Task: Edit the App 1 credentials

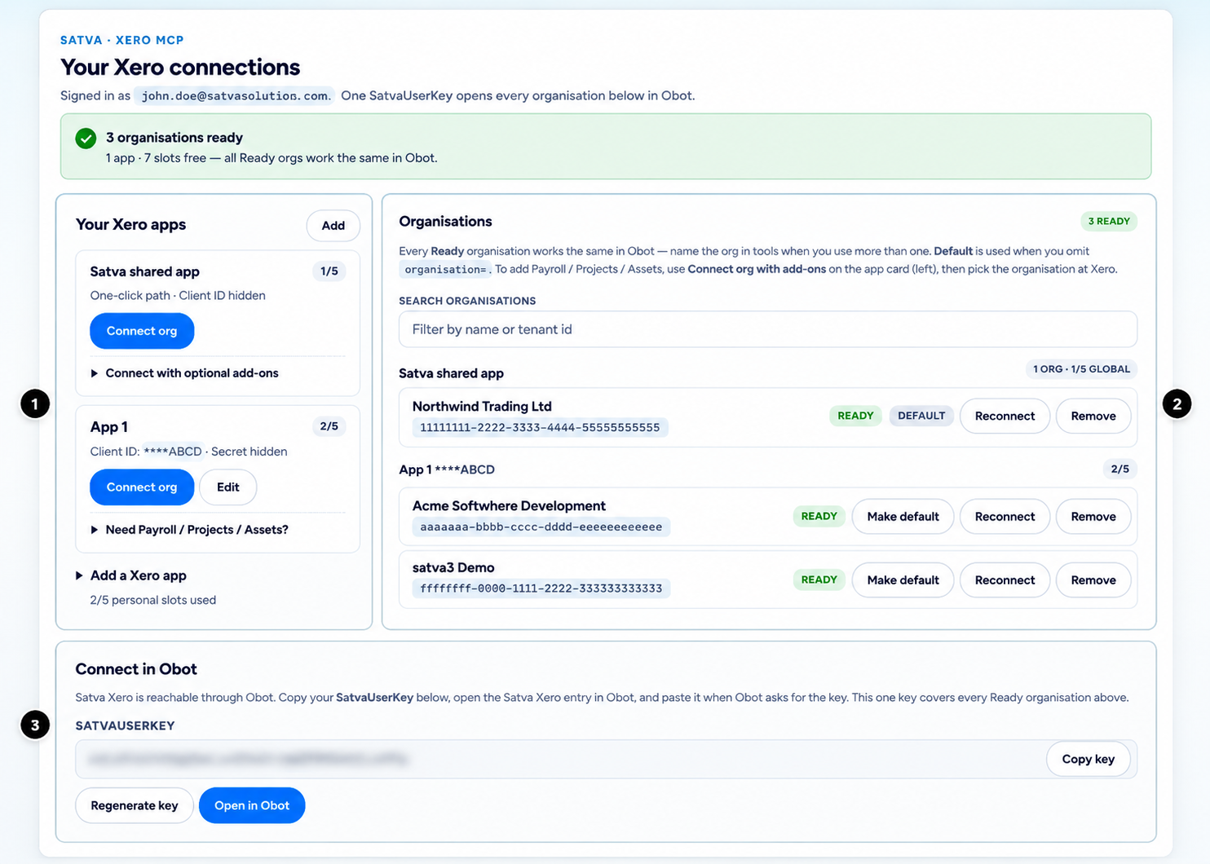Action: pyautogui.click(x=228, y=487)
